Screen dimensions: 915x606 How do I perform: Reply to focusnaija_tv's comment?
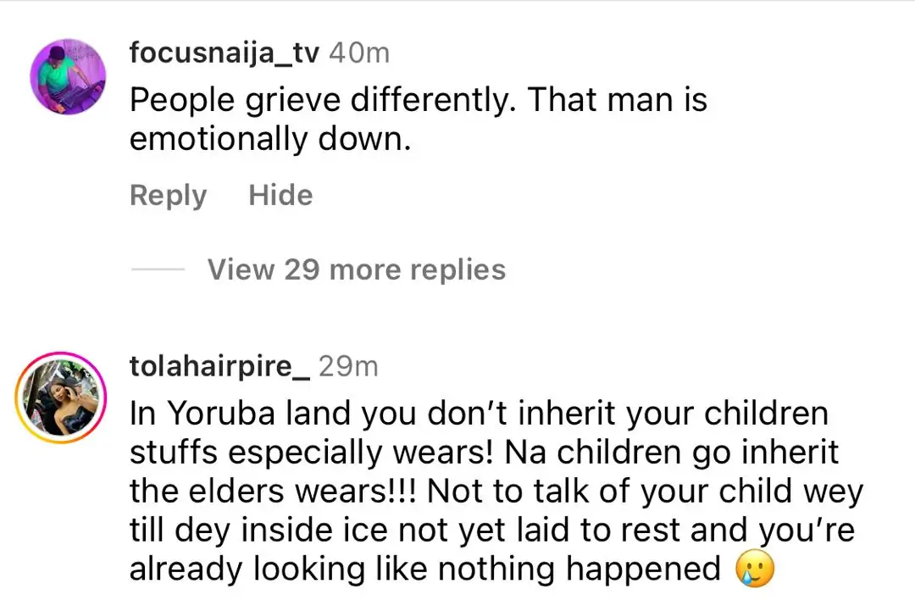[x=168, y=196]
